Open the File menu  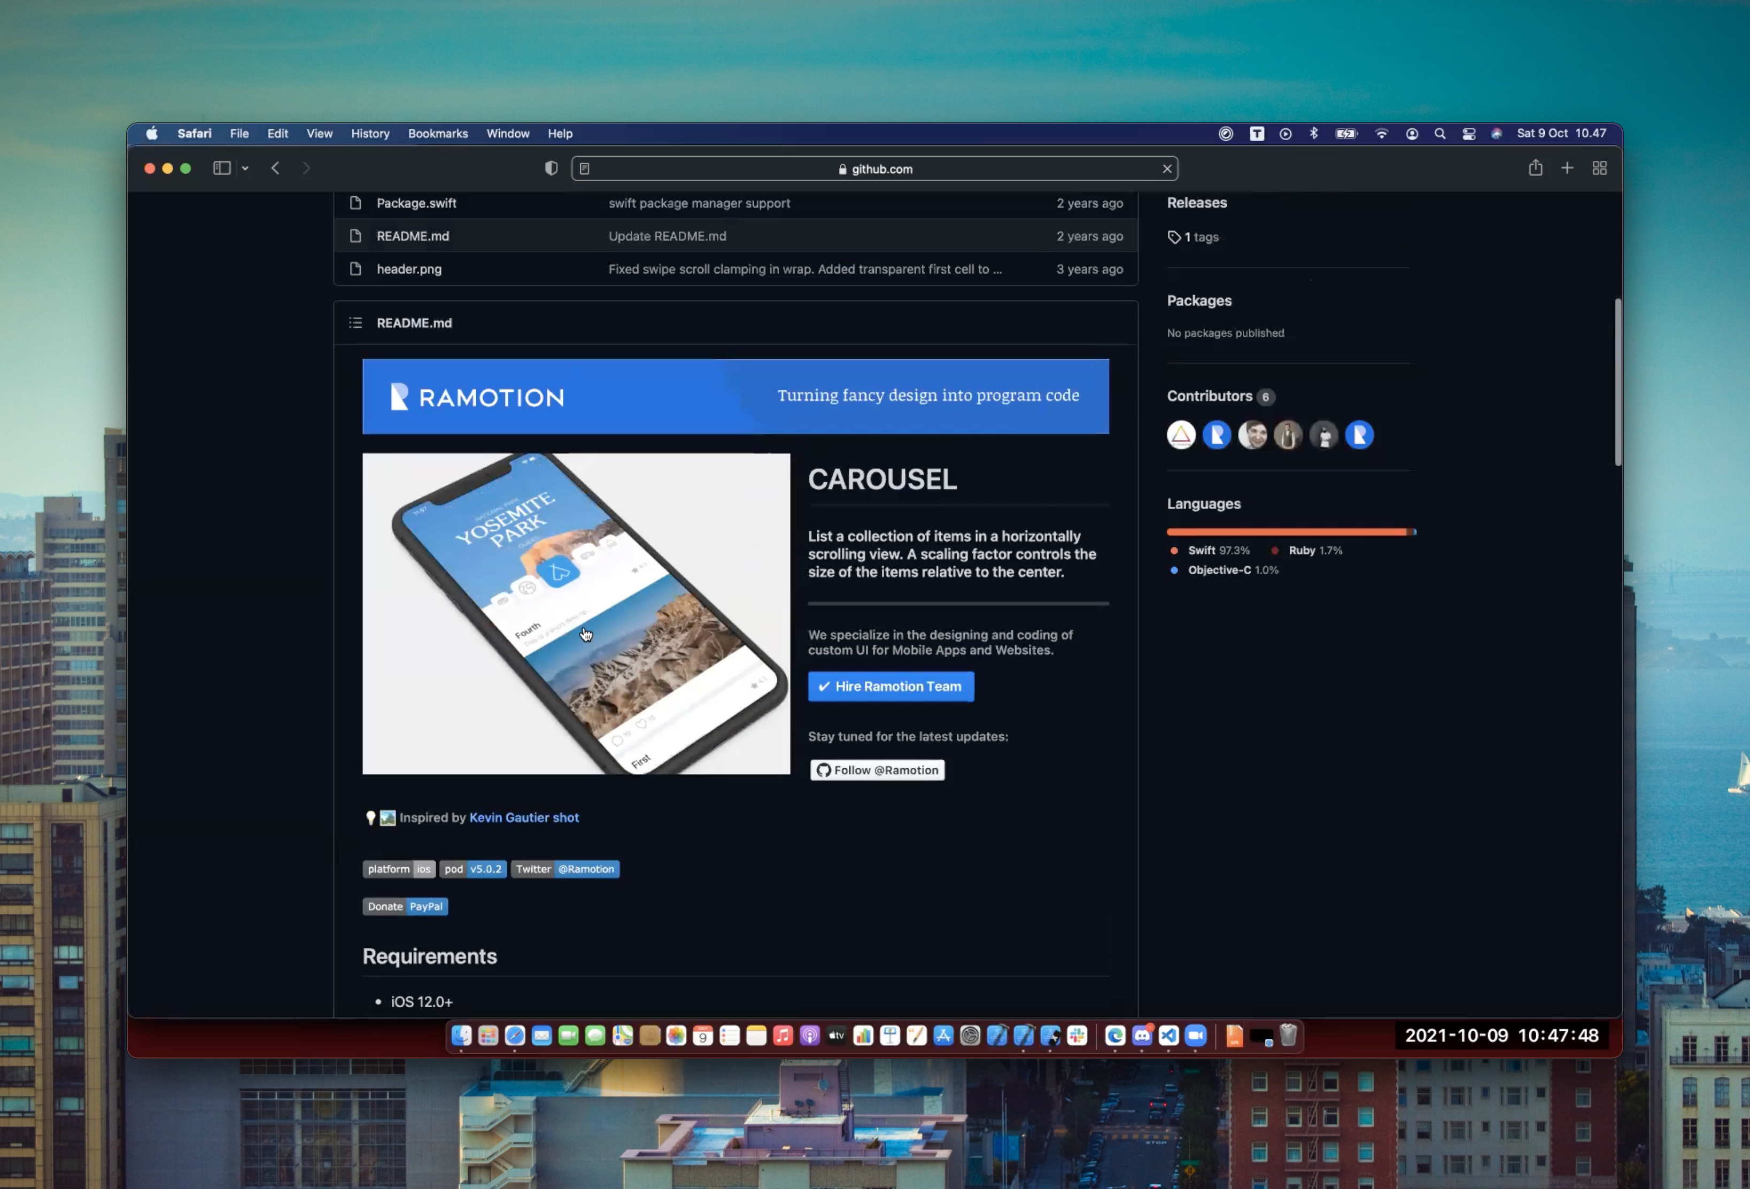click(239, 133)
